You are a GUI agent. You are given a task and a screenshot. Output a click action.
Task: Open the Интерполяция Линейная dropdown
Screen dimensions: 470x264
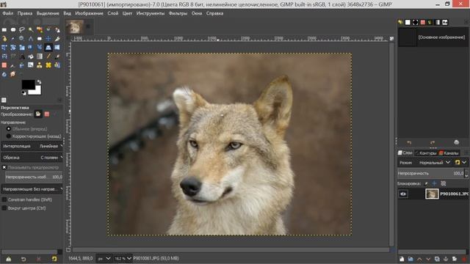click(x=32, y=146)
